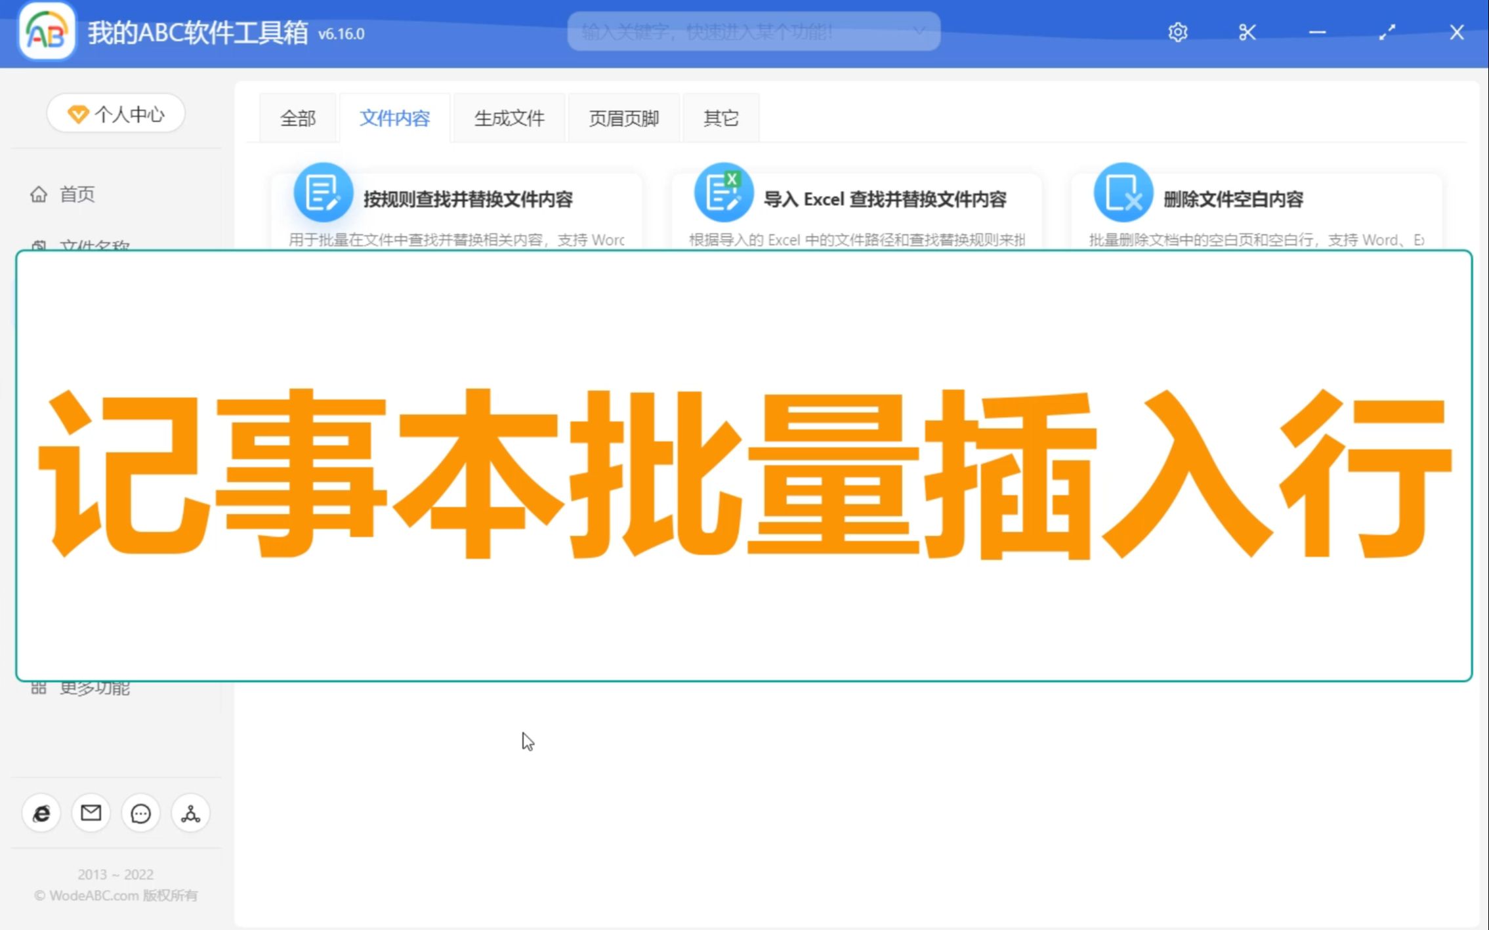
Task: Click the scissors screenshot icon in title bar
Action: click(x=1247, y=32)
